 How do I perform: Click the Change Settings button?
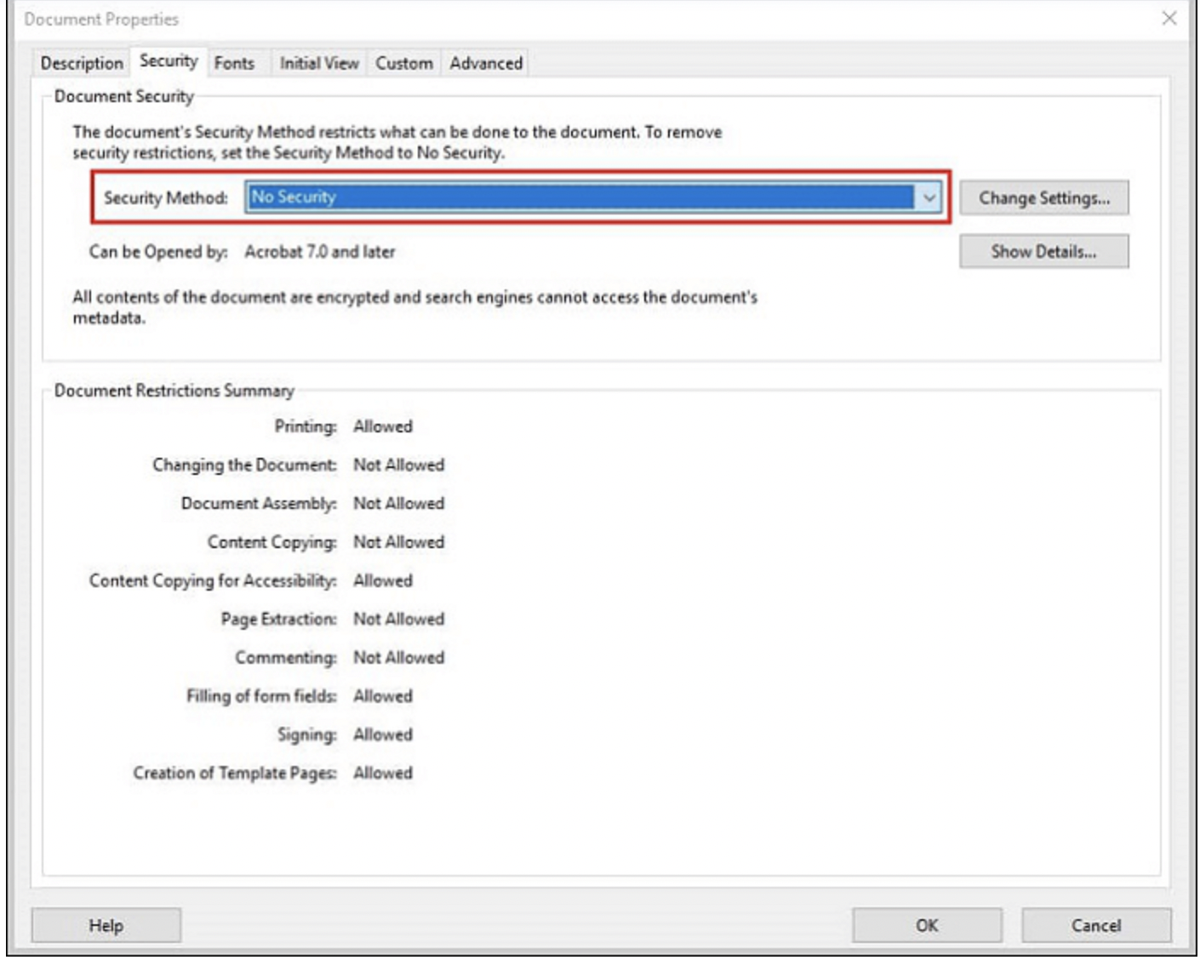coord(1044,197)
